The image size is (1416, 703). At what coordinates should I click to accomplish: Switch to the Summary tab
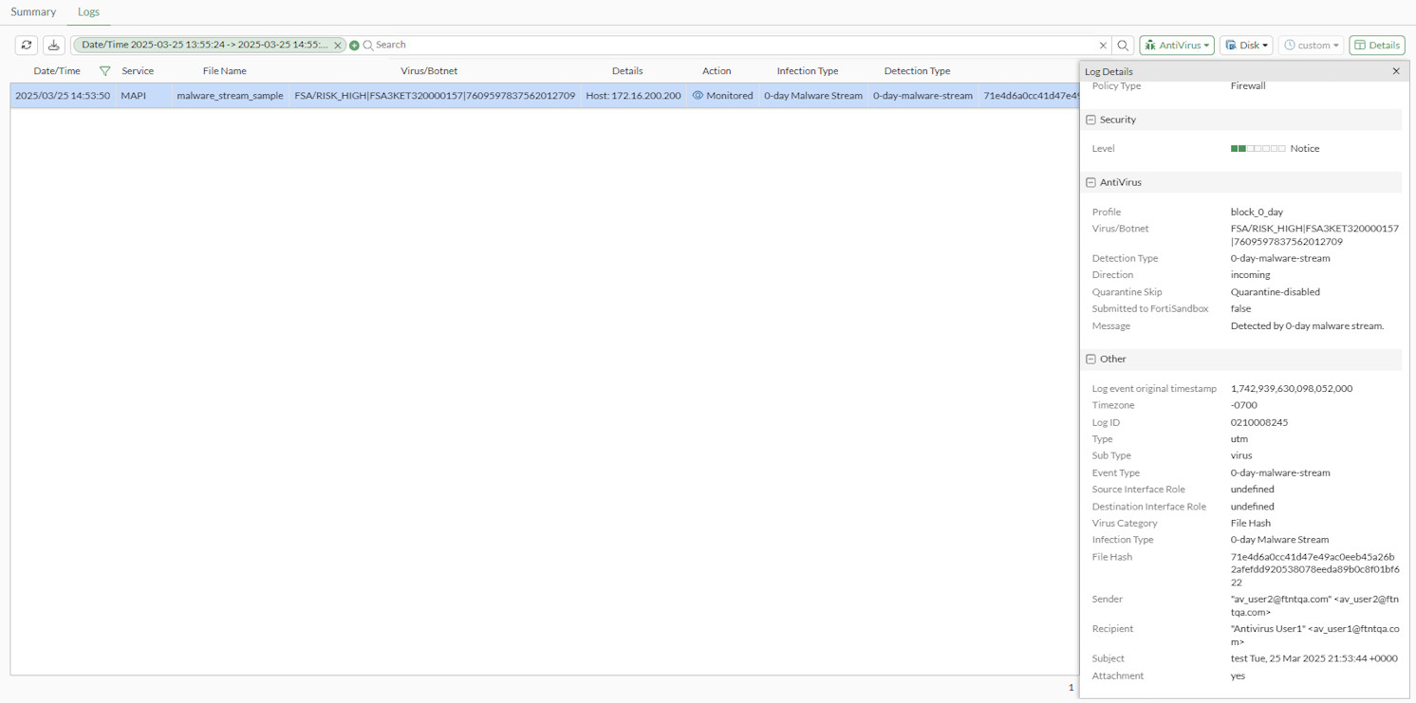33,11
